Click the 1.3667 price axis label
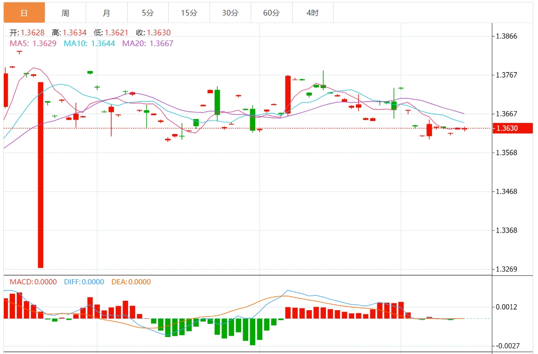The image size is (538, 354). pos(506,114)
